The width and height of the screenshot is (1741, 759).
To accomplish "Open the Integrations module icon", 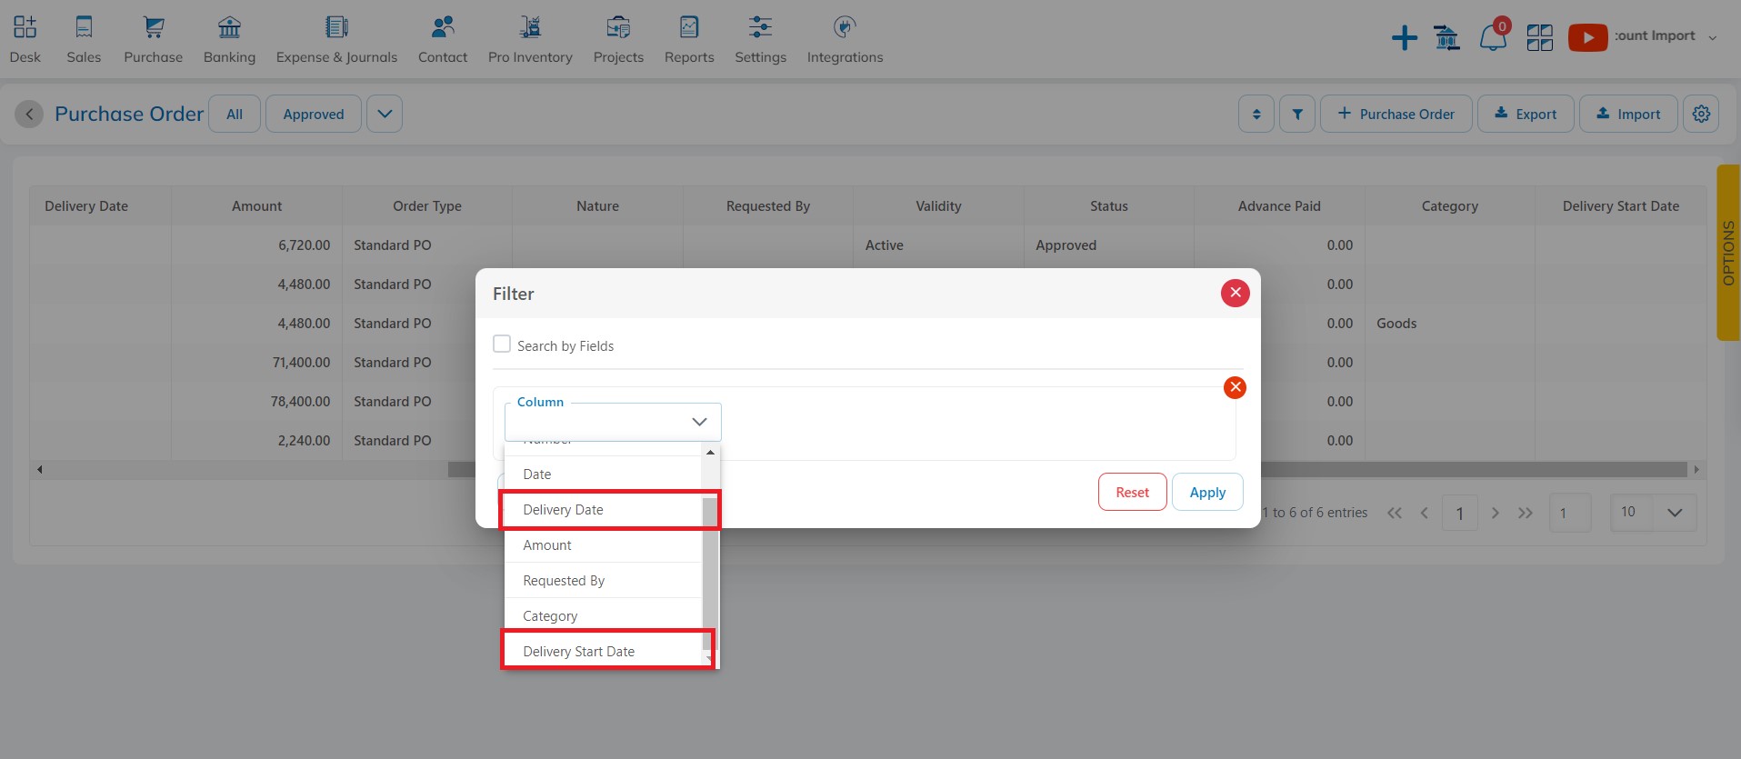I will (845, 27).
